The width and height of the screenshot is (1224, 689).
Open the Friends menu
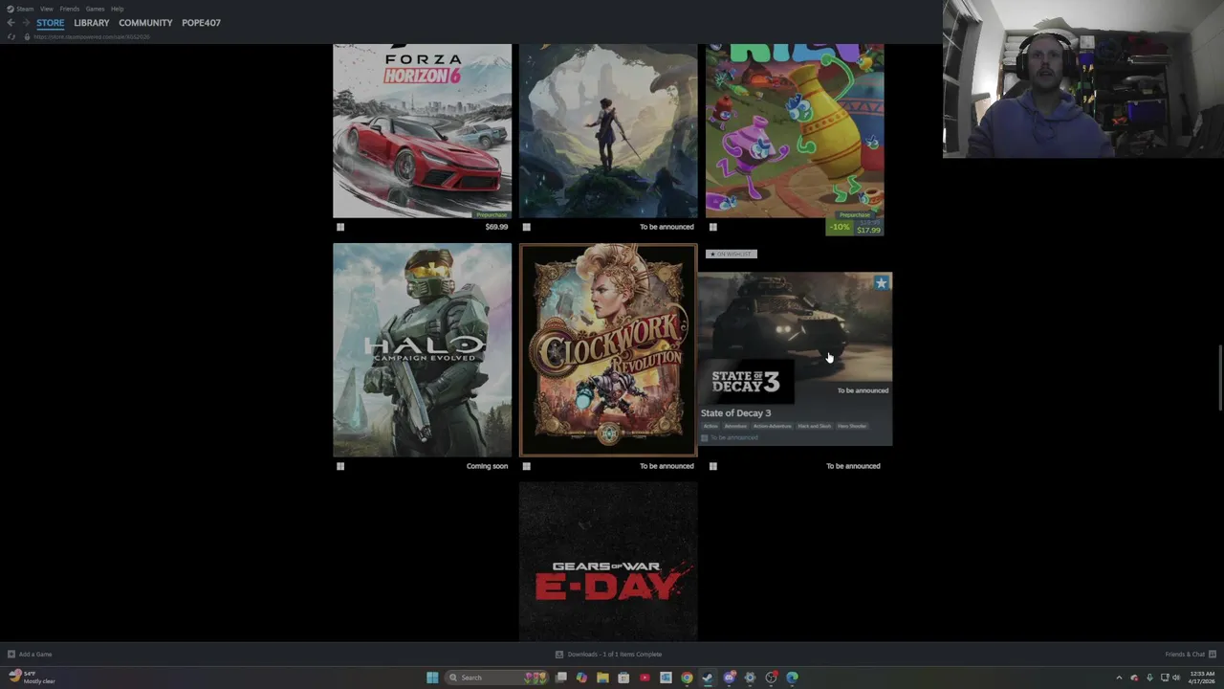tap(70, 9)
